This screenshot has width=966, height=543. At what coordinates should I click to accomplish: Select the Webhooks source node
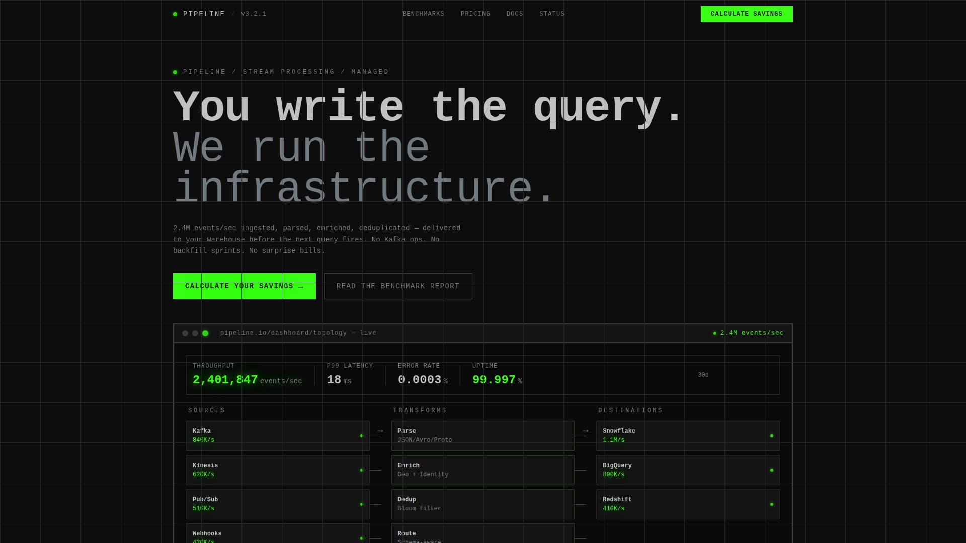pos(278,533)
